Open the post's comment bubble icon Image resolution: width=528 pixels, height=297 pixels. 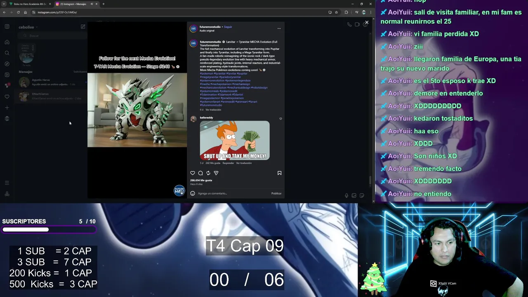point(200,173)
